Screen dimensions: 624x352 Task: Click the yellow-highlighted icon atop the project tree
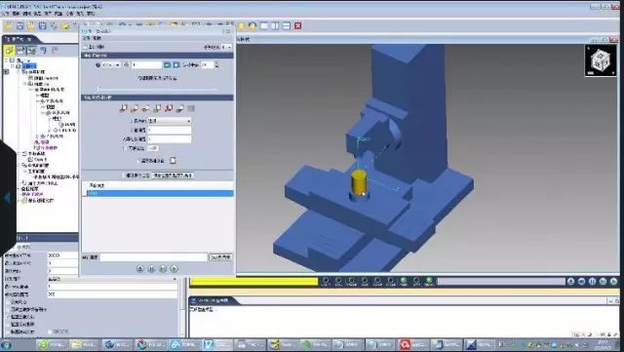[x=9, y=51]
